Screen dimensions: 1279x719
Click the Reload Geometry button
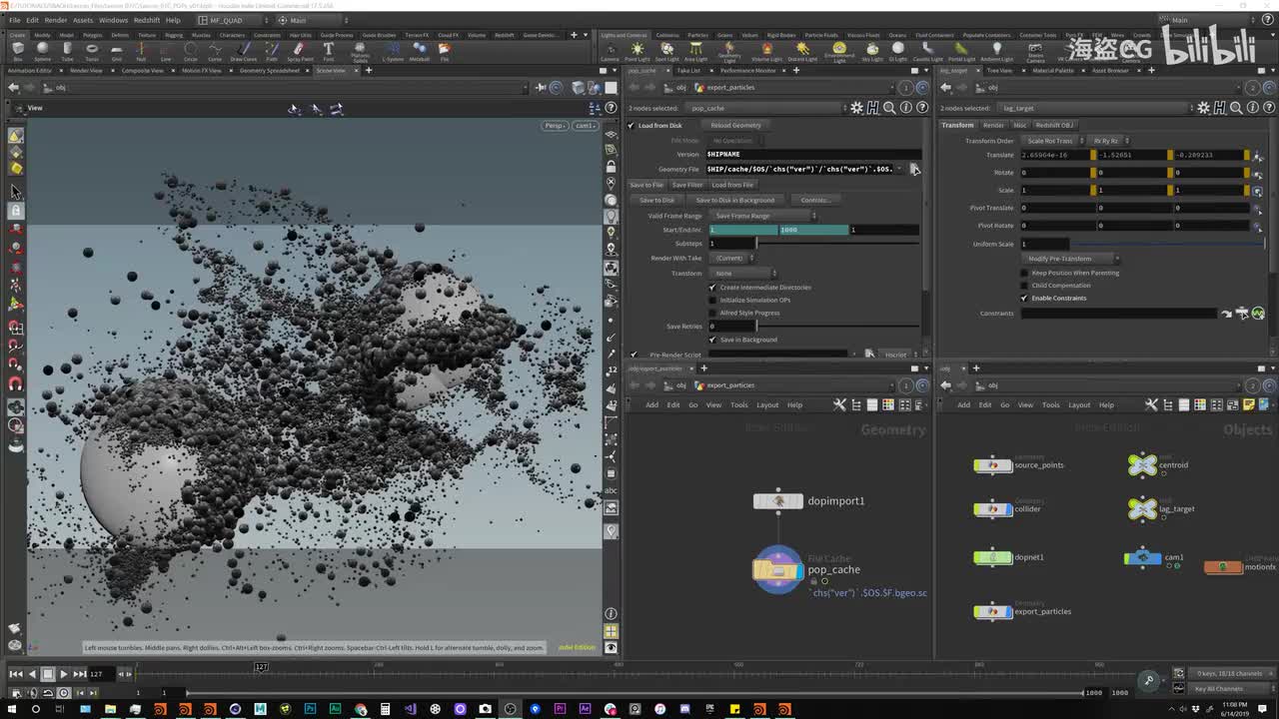point(735,126)
